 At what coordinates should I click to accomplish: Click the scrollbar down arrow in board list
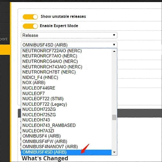pos(114,152)
